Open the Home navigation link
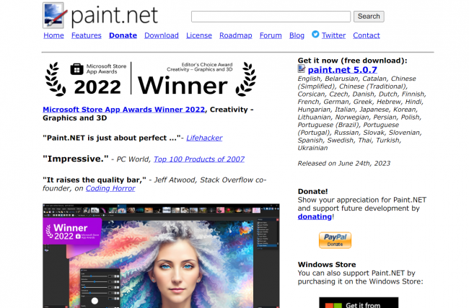Screen dimensions: 469x308 point(53,35)
